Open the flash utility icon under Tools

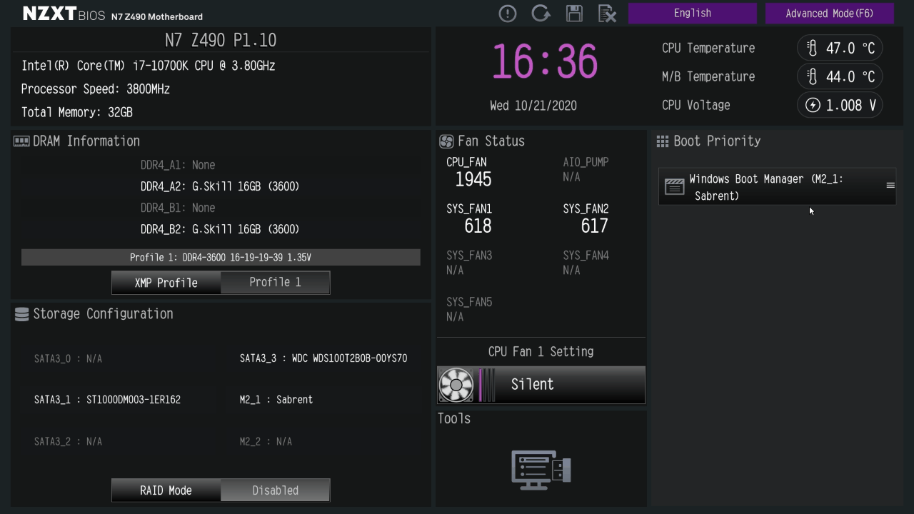(x=541, y=469)
